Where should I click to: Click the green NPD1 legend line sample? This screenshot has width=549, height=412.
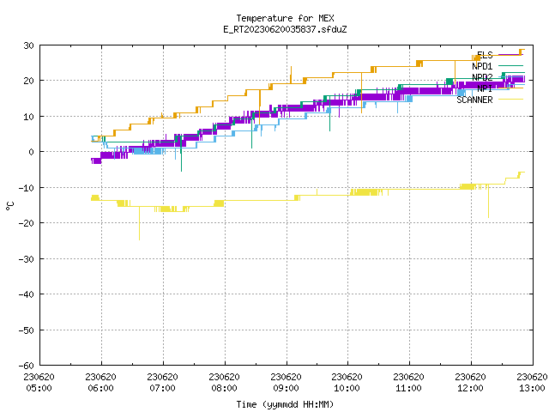tap(510, 65)
